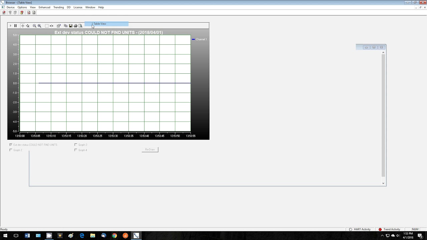Open the Help menu

pos(101,7)
